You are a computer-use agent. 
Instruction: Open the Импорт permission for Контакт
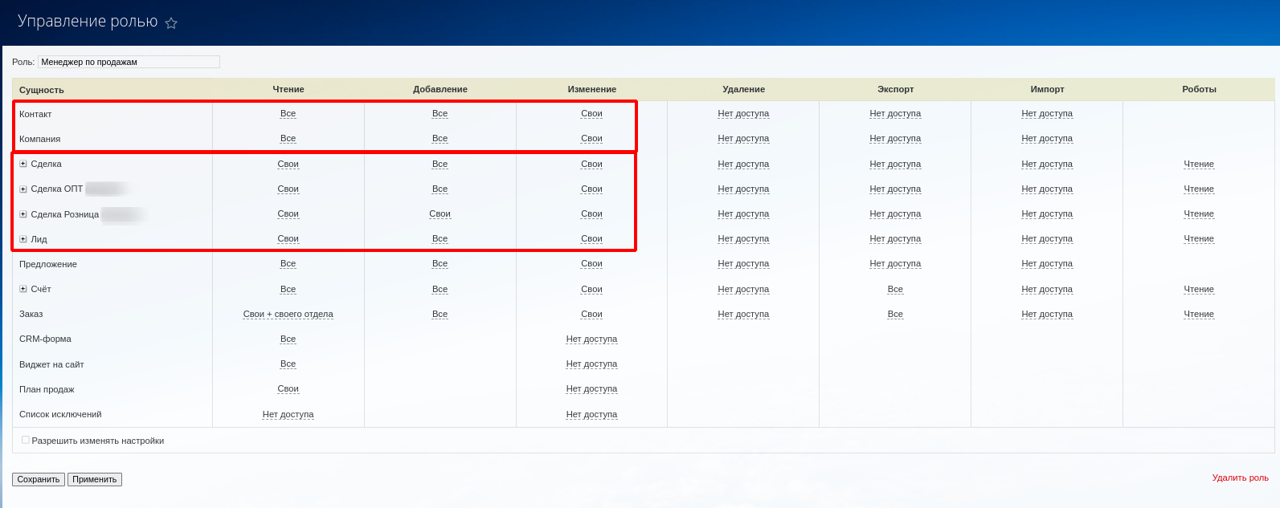click(1047, 114)
